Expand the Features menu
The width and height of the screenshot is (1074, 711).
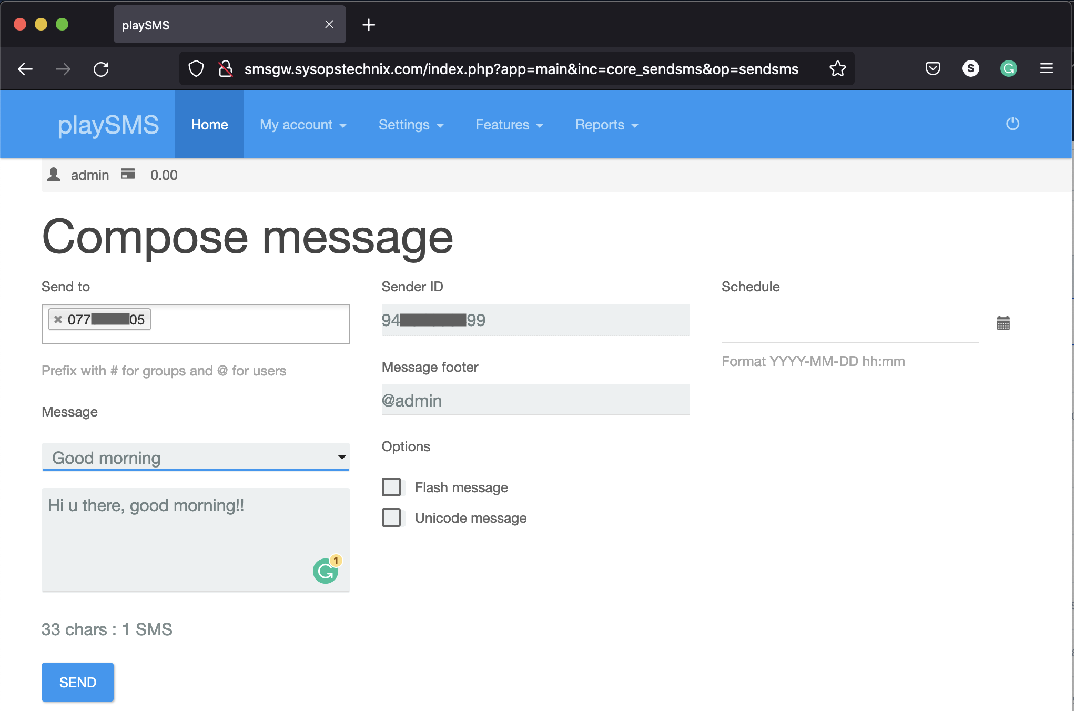click(x=510, y=125)
